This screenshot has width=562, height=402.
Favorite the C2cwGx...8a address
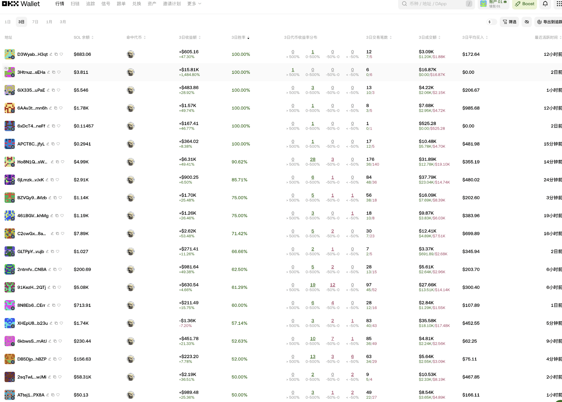(63, 234)
